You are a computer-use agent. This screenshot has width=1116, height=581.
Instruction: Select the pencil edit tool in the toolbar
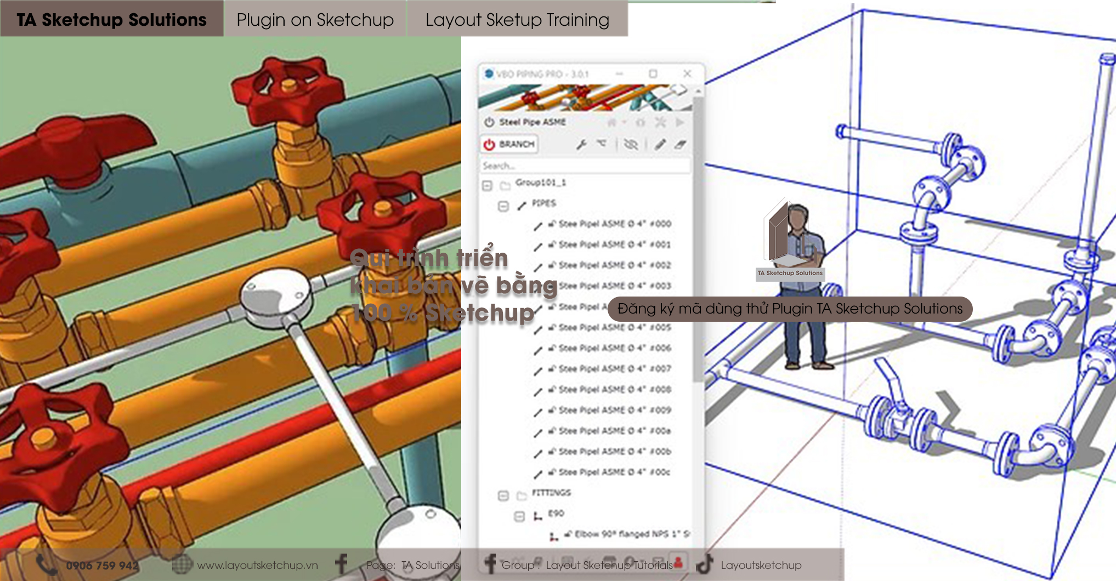click(660, 144)
